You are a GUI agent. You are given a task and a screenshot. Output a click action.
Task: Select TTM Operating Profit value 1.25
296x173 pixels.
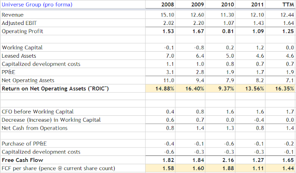[288, 31]
